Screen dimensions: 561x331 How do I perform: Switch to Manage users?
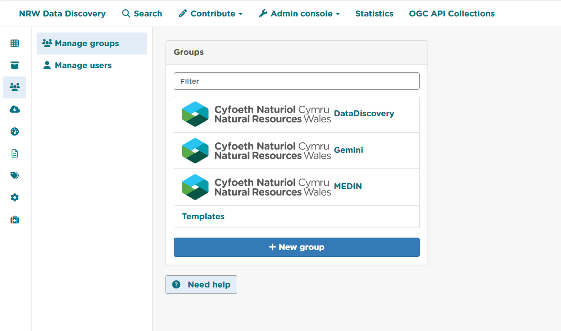coord(91,65)
